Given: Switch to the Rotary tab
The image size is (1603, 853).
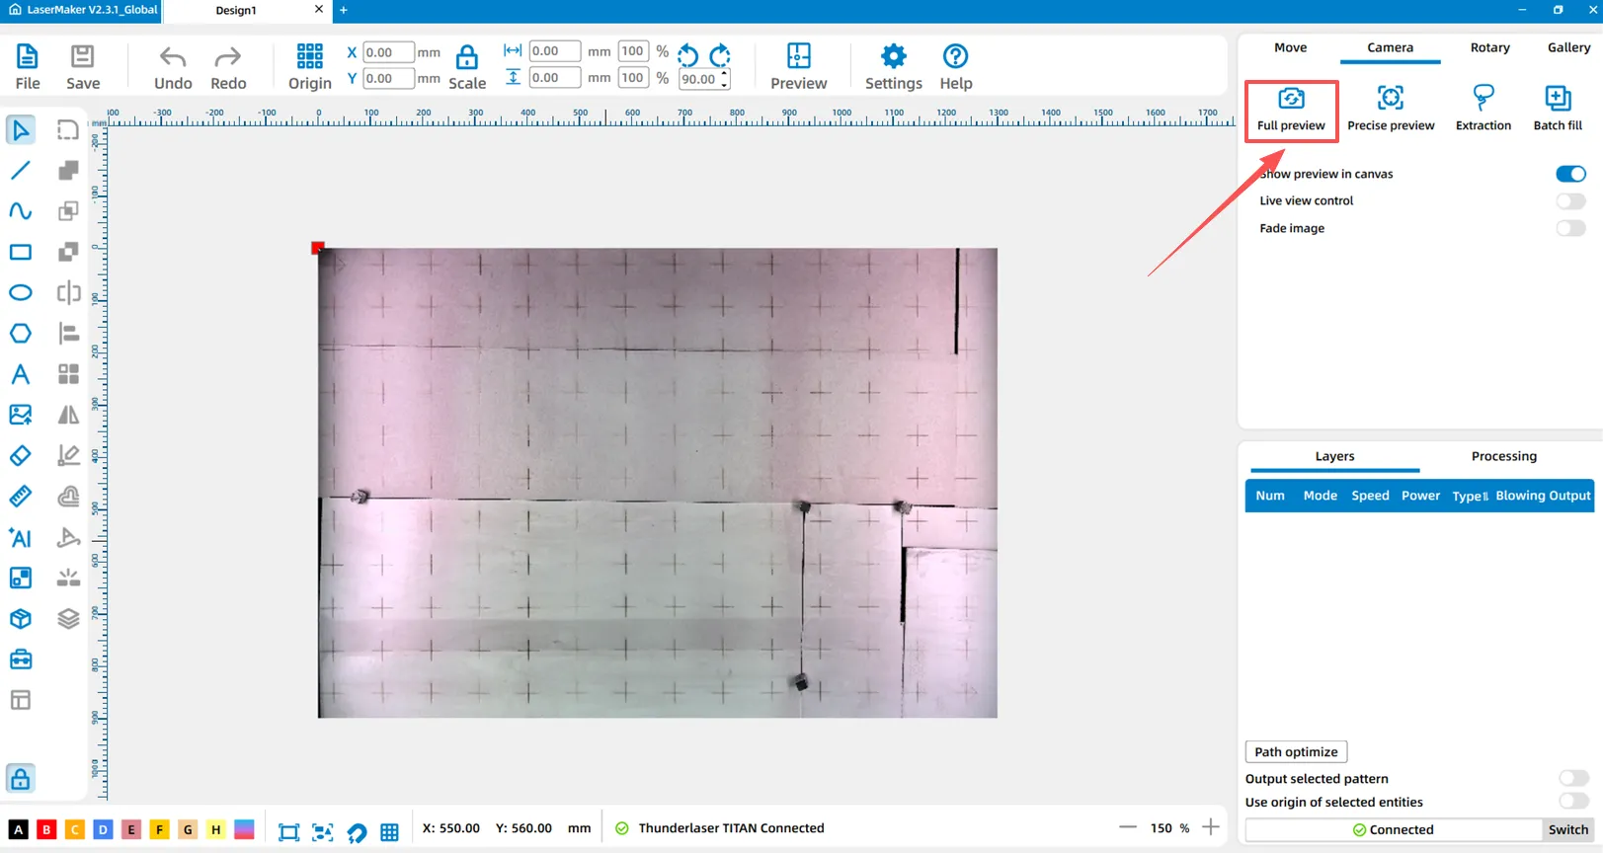Looking at the screenshot, I should [x=1489, y=47].
